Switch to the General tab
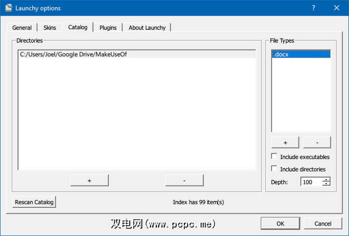Screen dimensions: 349x236 (22, 28)
